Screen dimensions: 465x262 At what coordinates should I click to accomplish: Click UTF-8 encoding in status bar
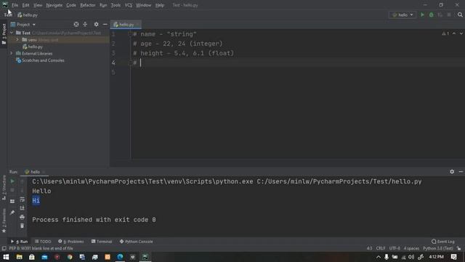(395, 248)
